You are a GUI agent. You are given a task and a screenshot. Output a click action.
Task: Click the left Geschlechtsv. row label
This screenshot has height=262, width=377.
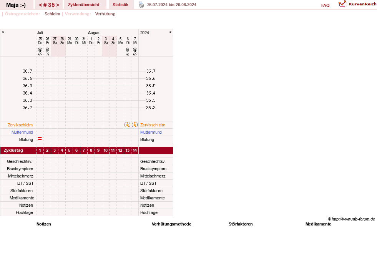pos(20,161)
